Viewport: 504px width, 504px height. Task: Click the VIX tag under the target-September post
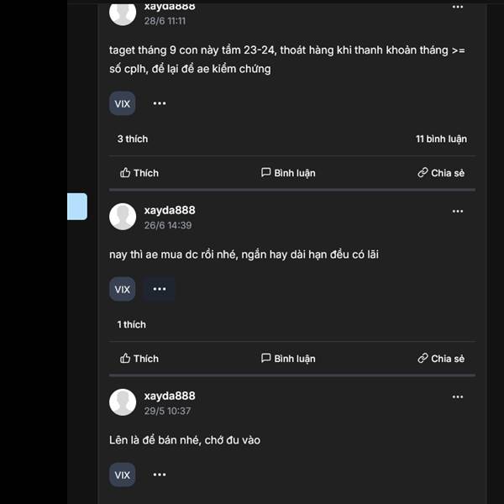[122, 103]
